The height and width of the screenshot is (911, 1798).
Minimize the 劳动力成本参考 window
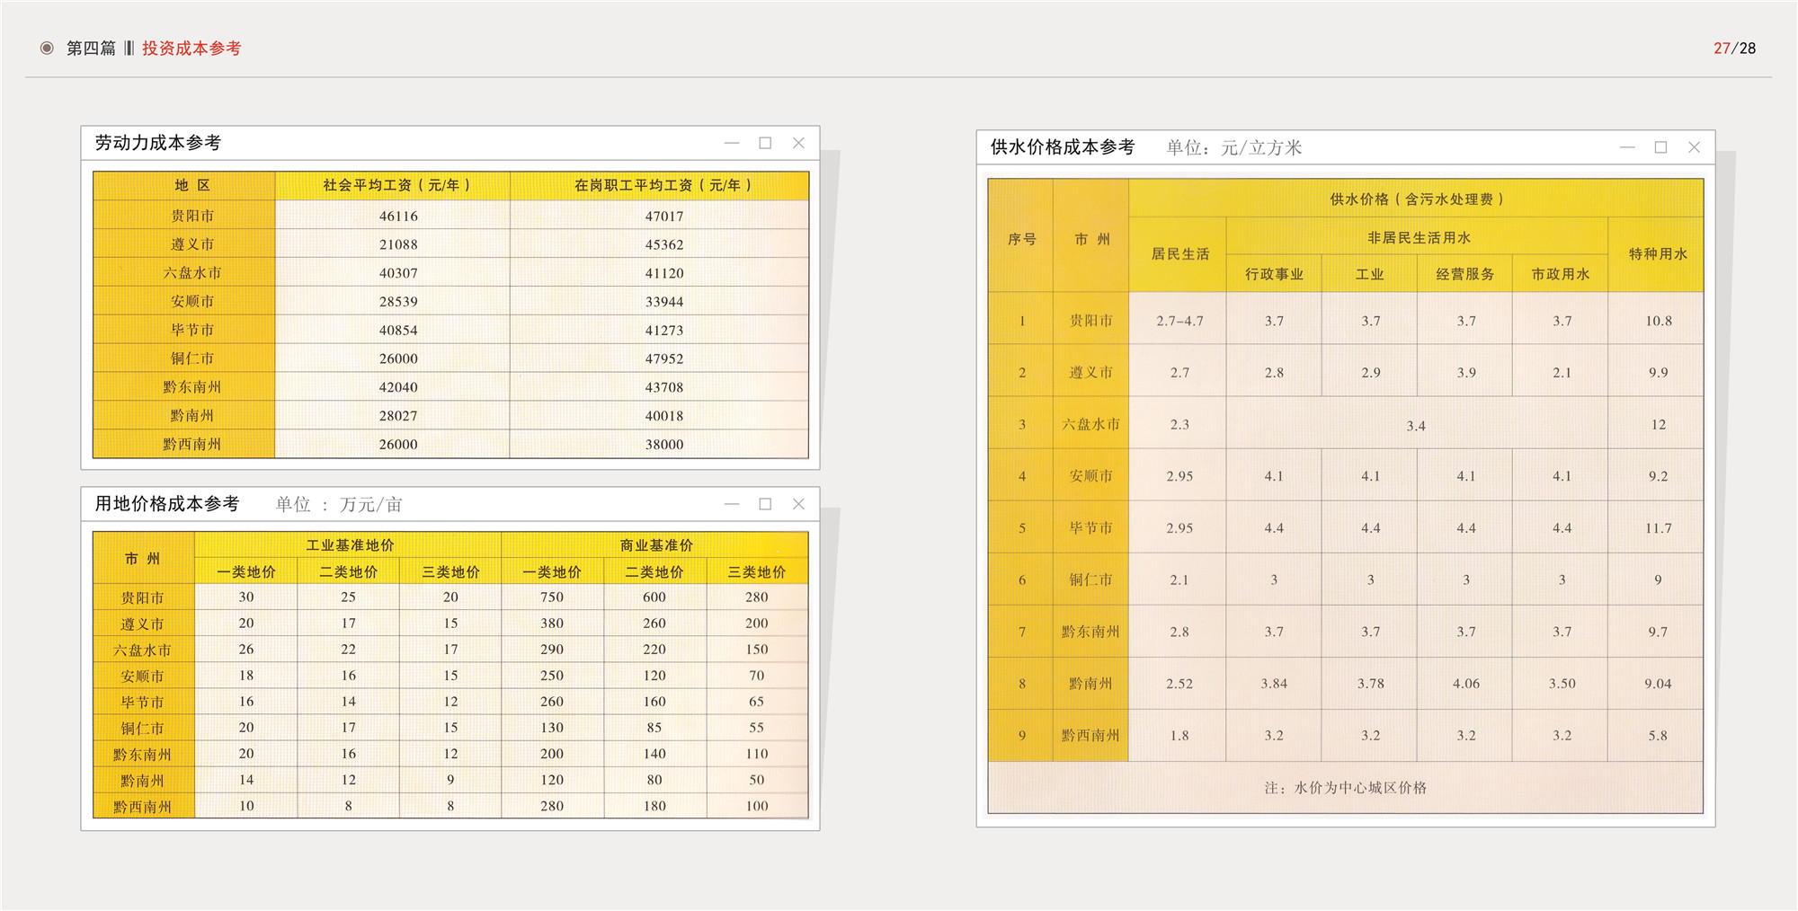coord(732,143)
